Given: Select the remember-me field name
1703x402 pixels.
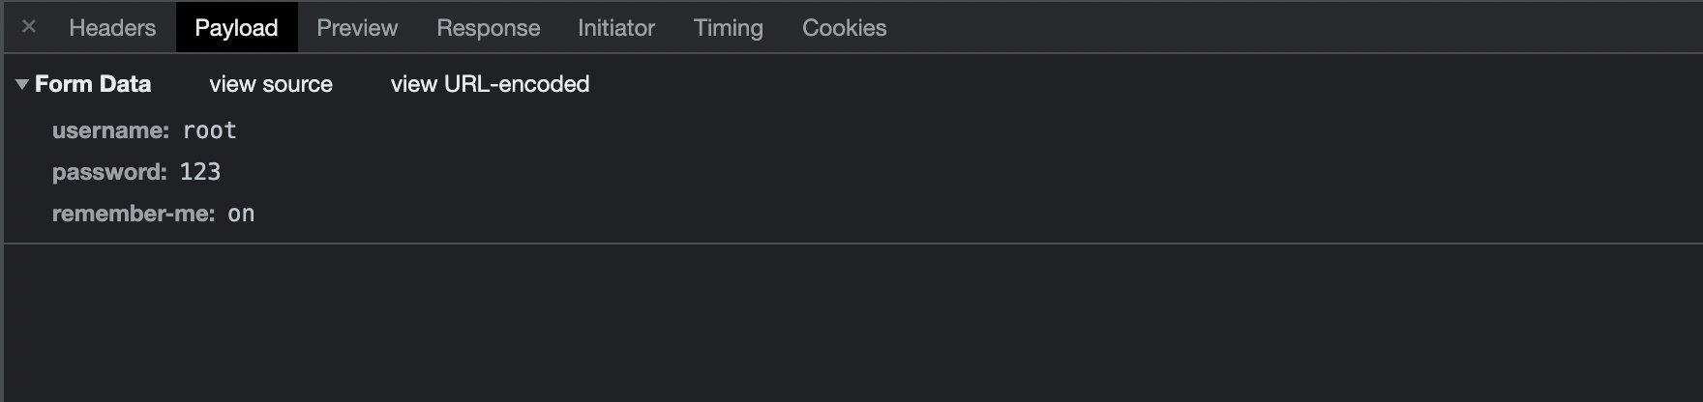Looking at the screenshot, I should pos(134,214).
